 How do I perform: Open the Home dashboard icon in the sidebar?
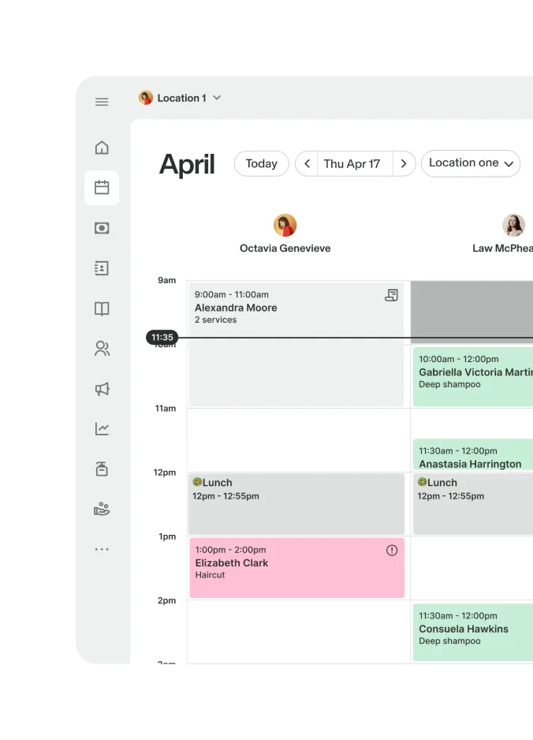102,148
